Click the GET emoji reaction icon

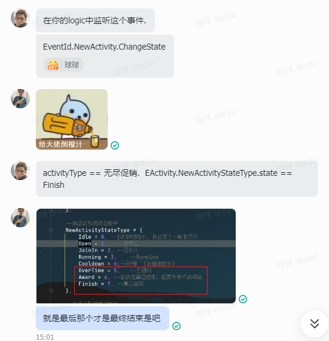pyautogui.click(x=53, y=65)
